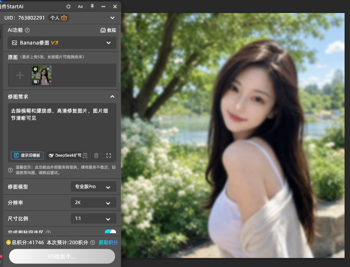Remove 图1 with its X icon
The height and width of the screenshot is (267, 350).
(48, 69)
